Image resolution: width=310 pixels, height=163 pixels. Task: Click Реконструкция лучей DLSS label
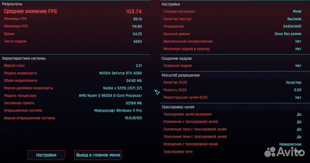(186, 98)
